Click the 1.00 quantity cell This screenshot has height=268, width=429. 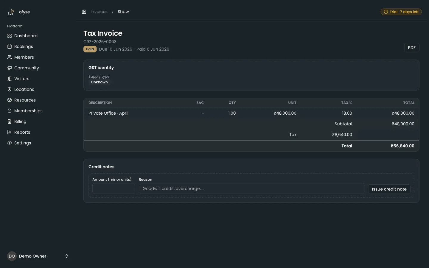[x=232, y=113]
